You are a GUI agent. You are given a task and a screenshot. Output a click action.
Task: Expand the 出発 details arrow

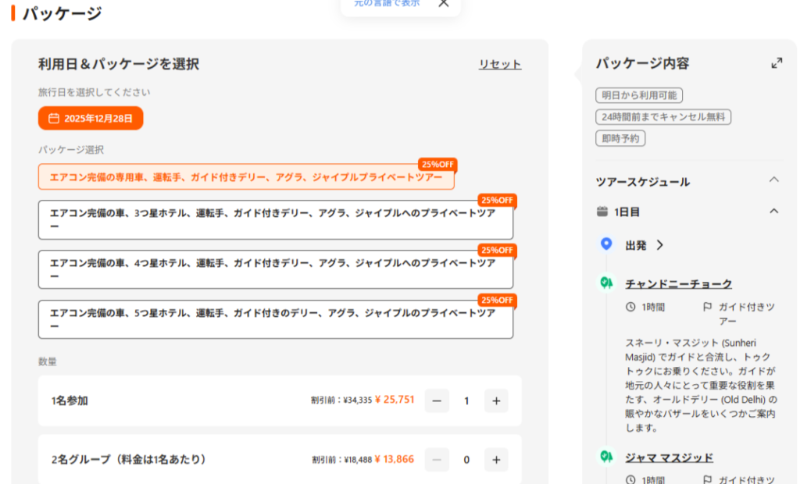point(660,245)
